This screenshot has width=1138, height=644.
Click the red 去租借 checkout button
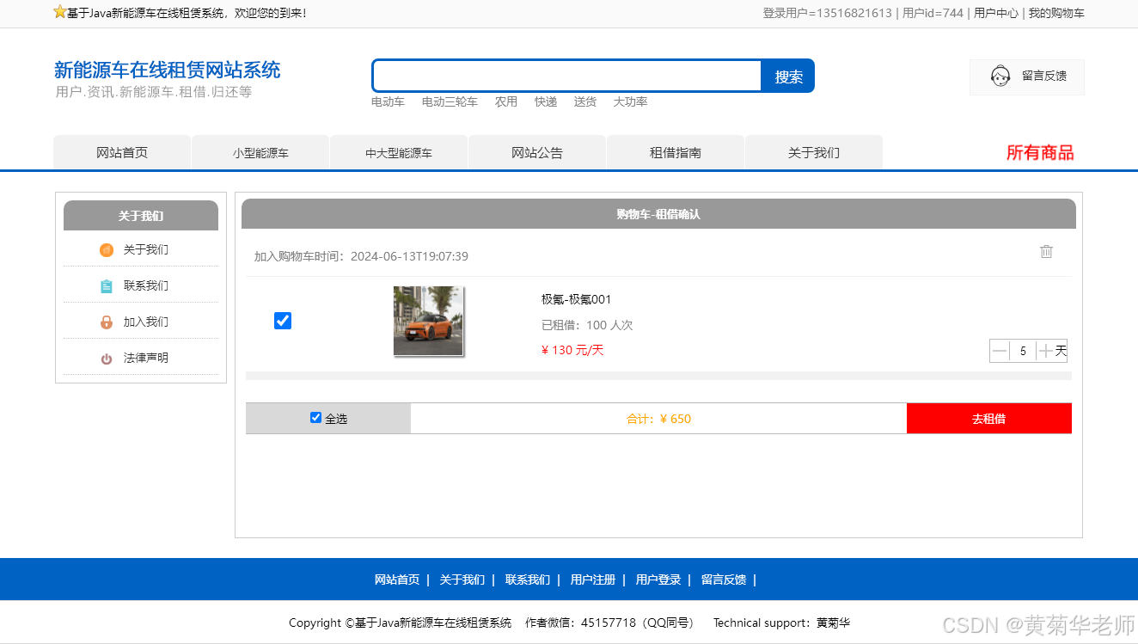(x=988, y=418)
